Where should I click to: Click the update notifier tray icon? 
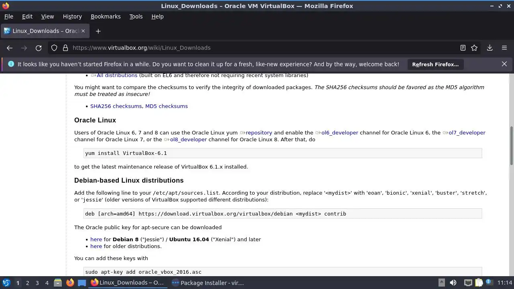489,283
